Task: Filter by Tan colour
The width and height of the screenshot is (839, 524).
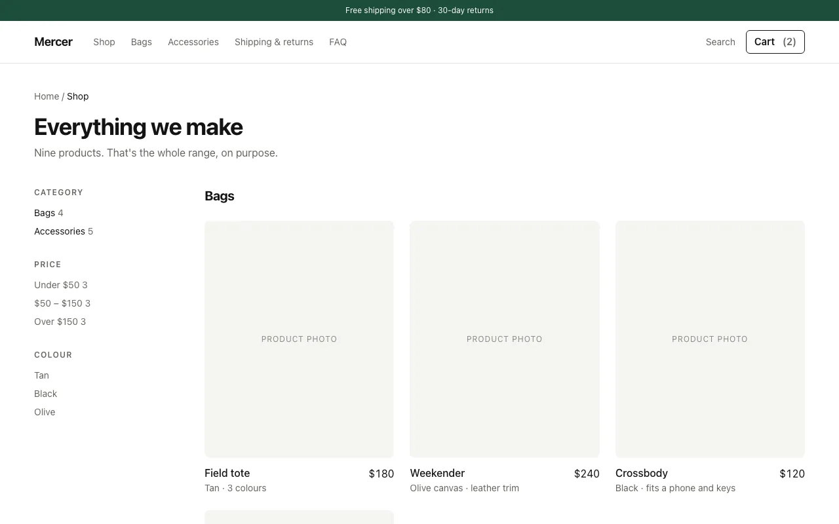Action: 41,375
